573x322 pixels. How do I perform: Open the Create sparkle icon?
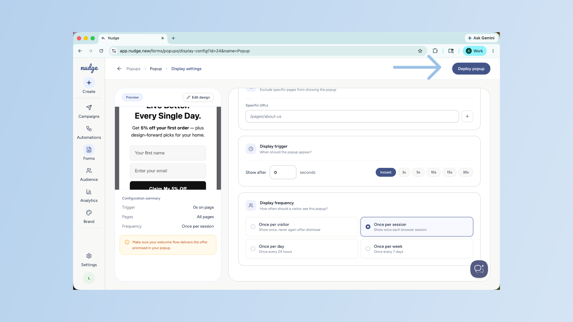pyautogui.click(x=89, y=83)
